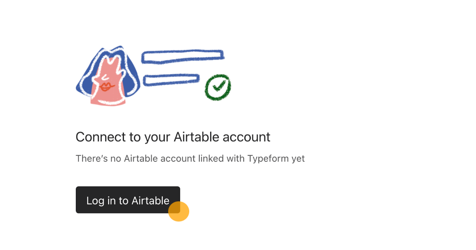Screen dimensions: 476x250
Task: Click the red lips on the portrait
Action: pos(107,87)
